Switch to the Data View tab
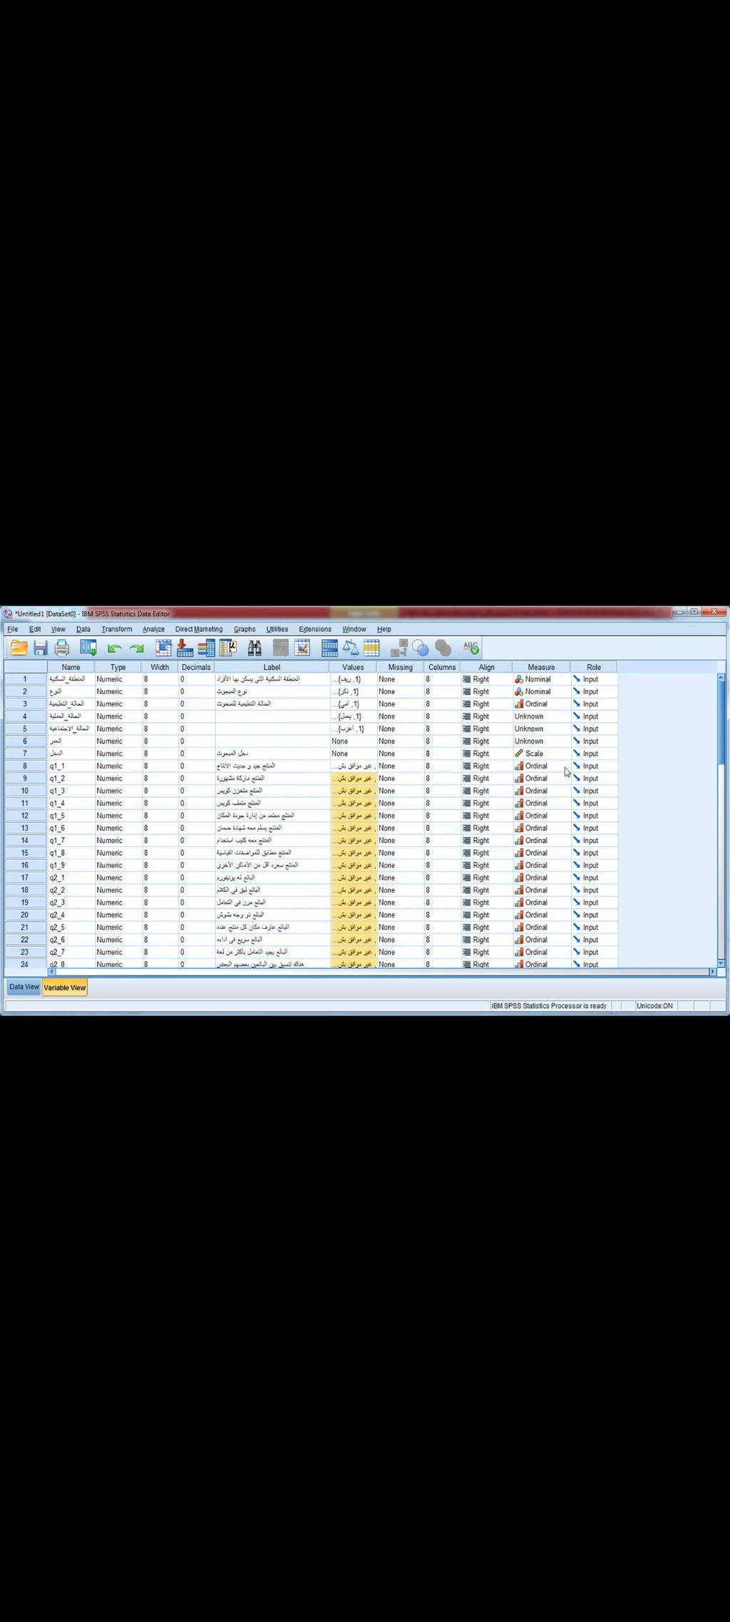 point(24,987)
